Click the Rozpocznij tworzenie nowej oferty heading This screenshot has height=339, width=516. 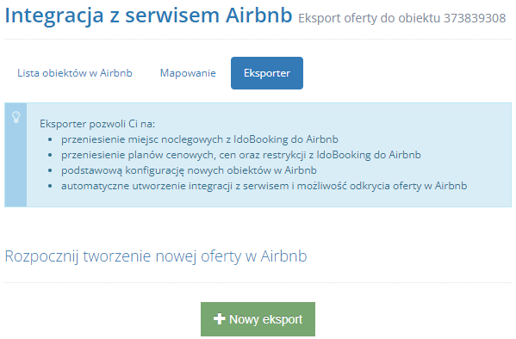156,256
